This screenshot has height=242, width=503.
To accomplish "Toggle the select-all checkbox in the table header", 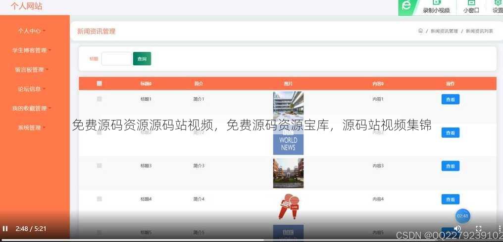I will [100, 83].
